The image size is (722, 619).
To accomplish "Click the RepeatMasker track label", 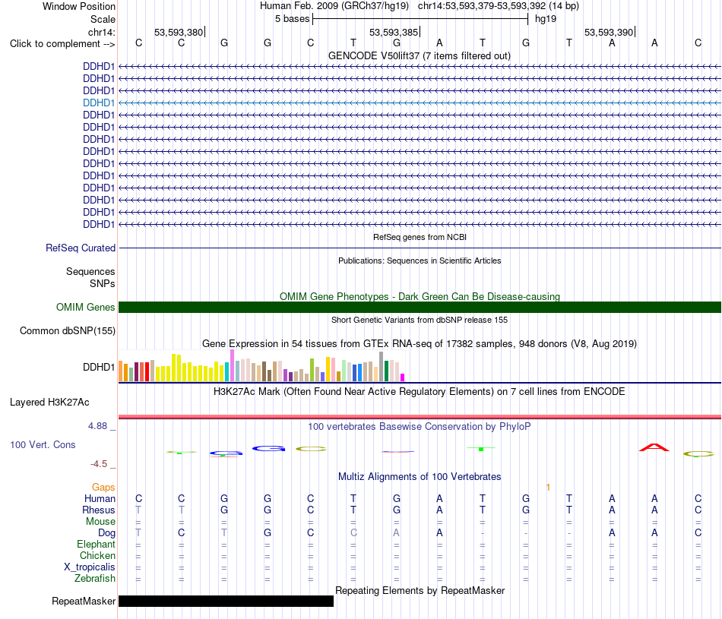I will pos(84,601).
